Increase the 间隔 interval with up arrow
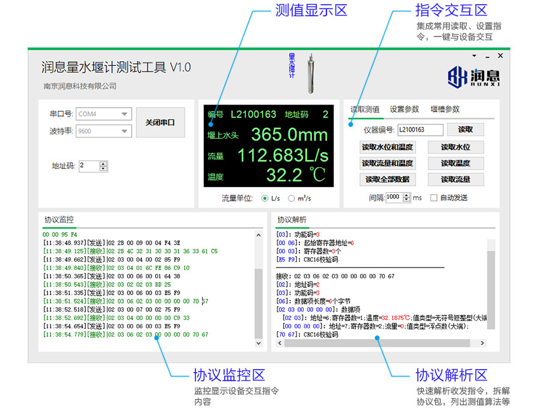This screenshot has width=541, height=410. pyautogui.click(x=407, y=195)
